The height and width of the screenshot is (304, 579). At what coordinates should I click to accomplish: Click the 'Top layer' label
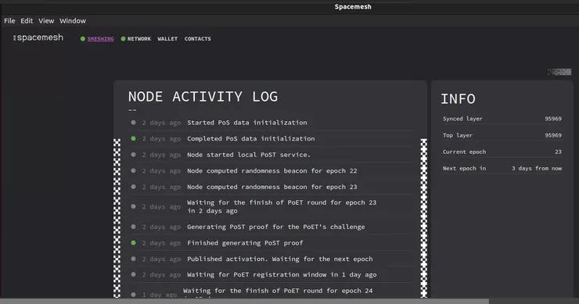click(x=458, y=135)
